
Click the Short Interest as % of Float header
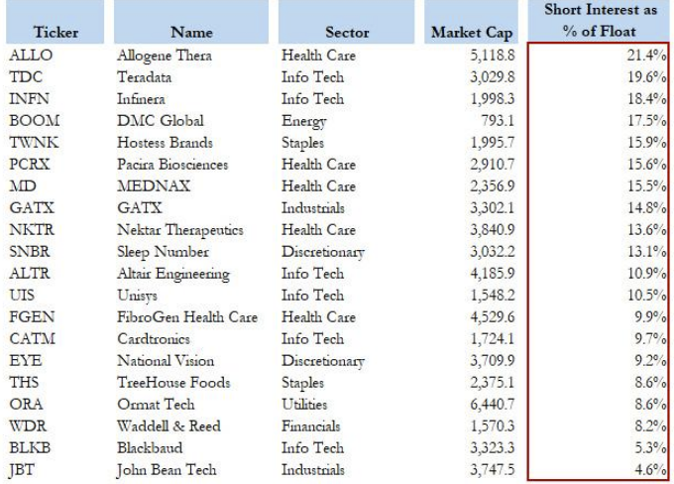click(600, 20)
